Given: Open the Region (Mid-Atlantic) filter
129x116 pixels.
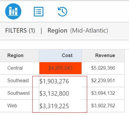Looking at the screenshot, I should 78,30.
